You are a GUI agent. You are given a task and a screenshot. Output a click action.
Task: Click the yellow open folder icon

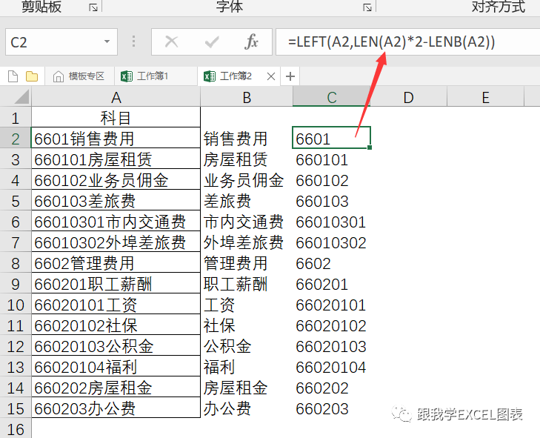pos(32,76)
